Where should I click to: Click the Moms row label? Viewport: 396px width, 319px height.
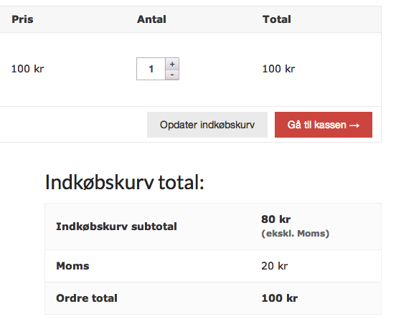[x=72, y=266]
